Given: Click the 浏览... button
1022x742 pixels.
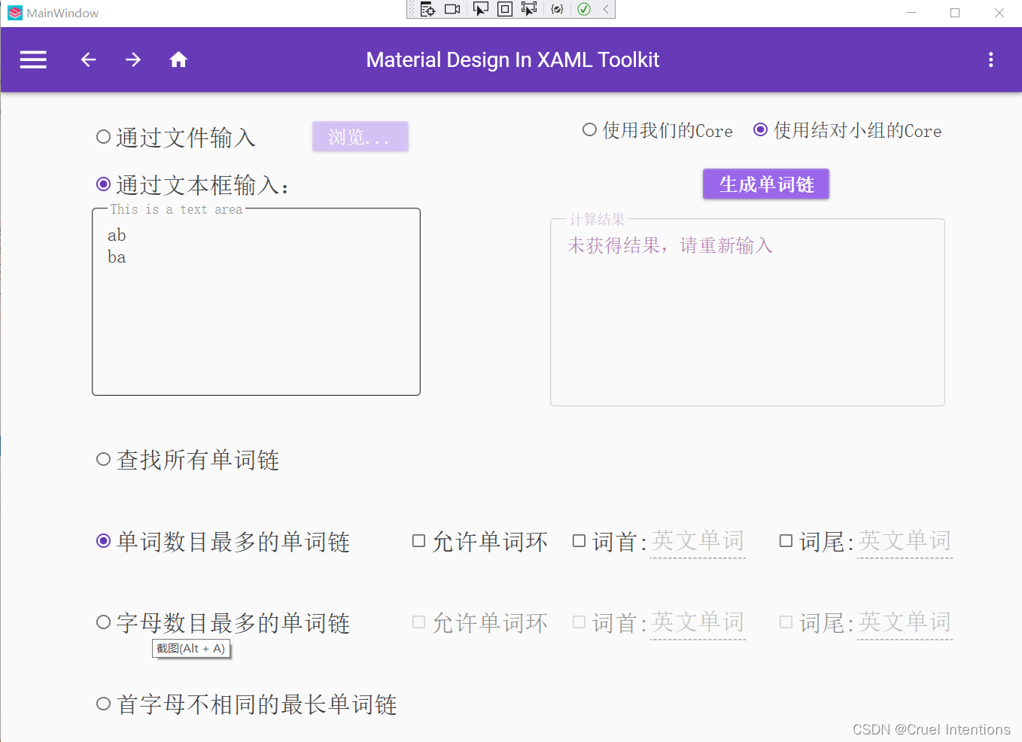Looking at the screenshot, I should tap(360, 136).
